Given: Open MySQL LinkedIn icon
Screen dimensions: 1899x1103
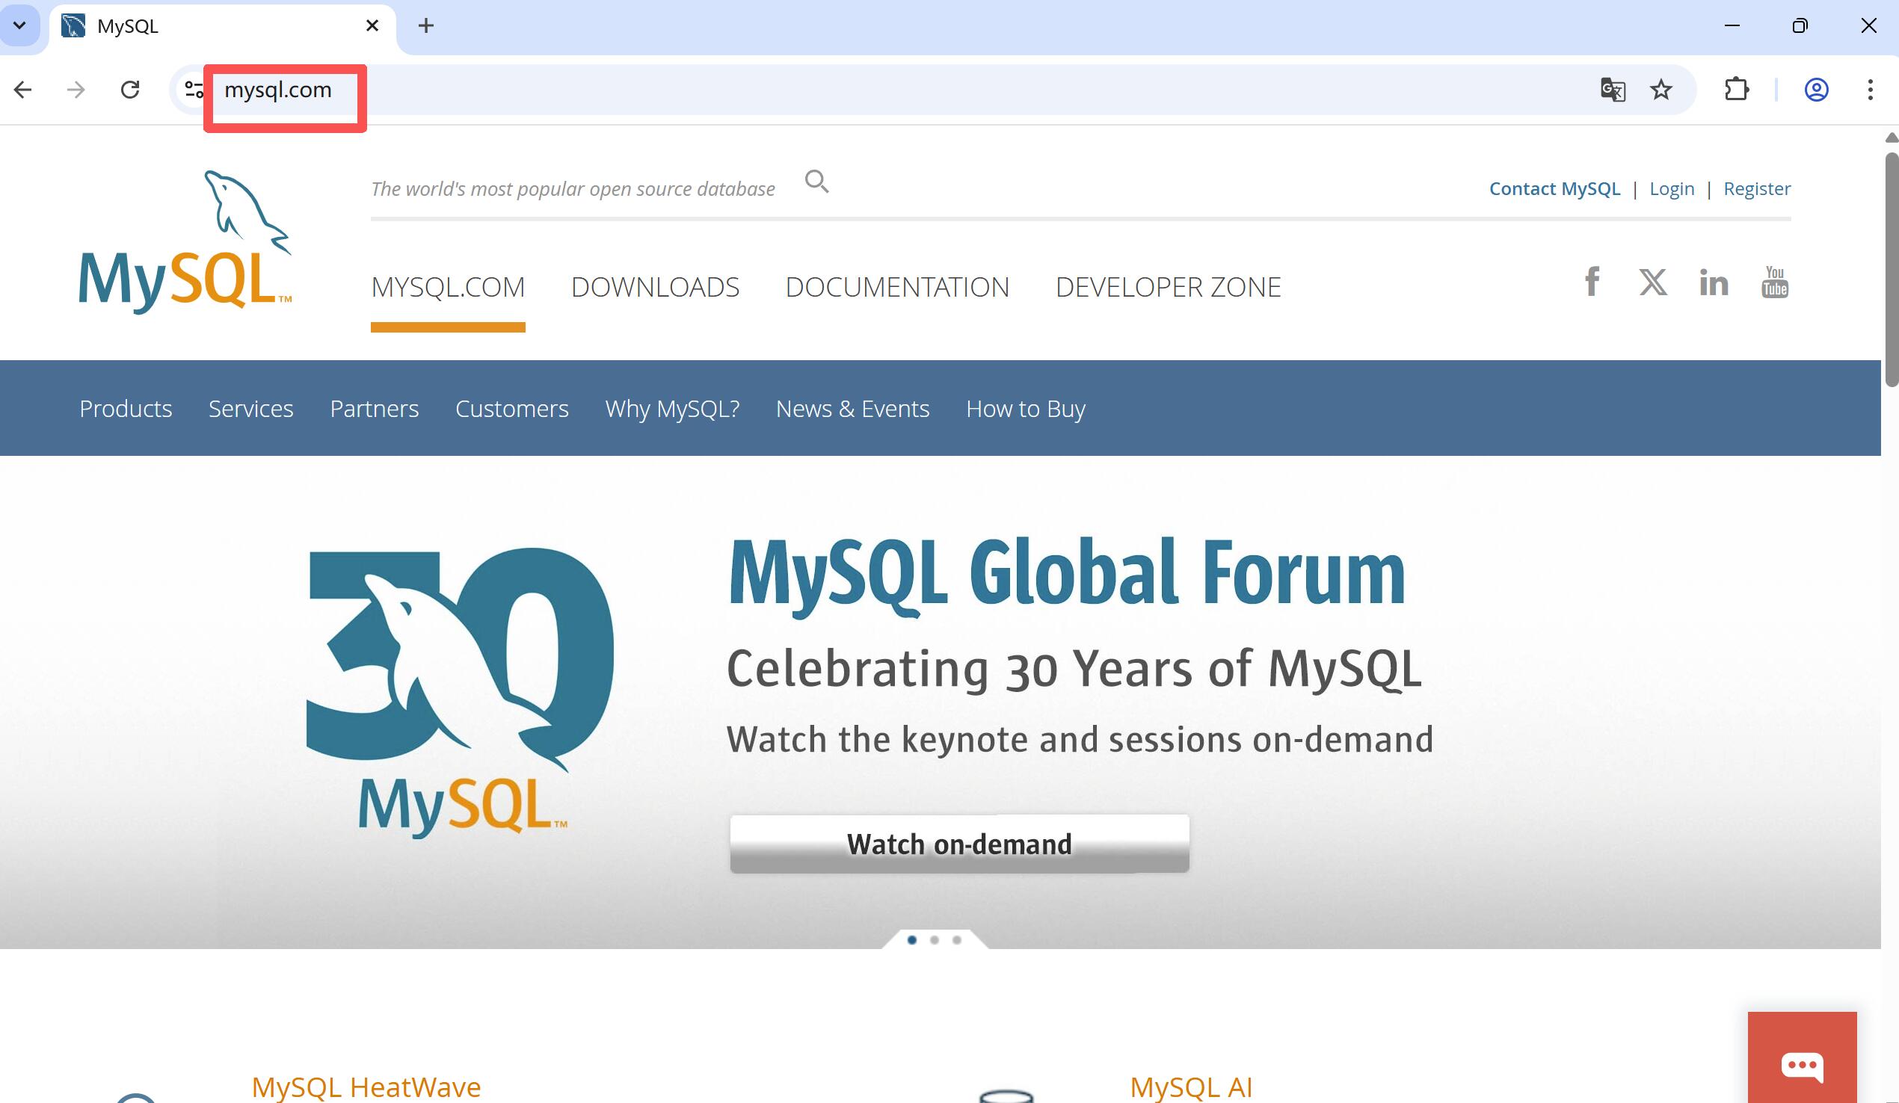Looking at the screenshot, I should [x=1714, y=282].
